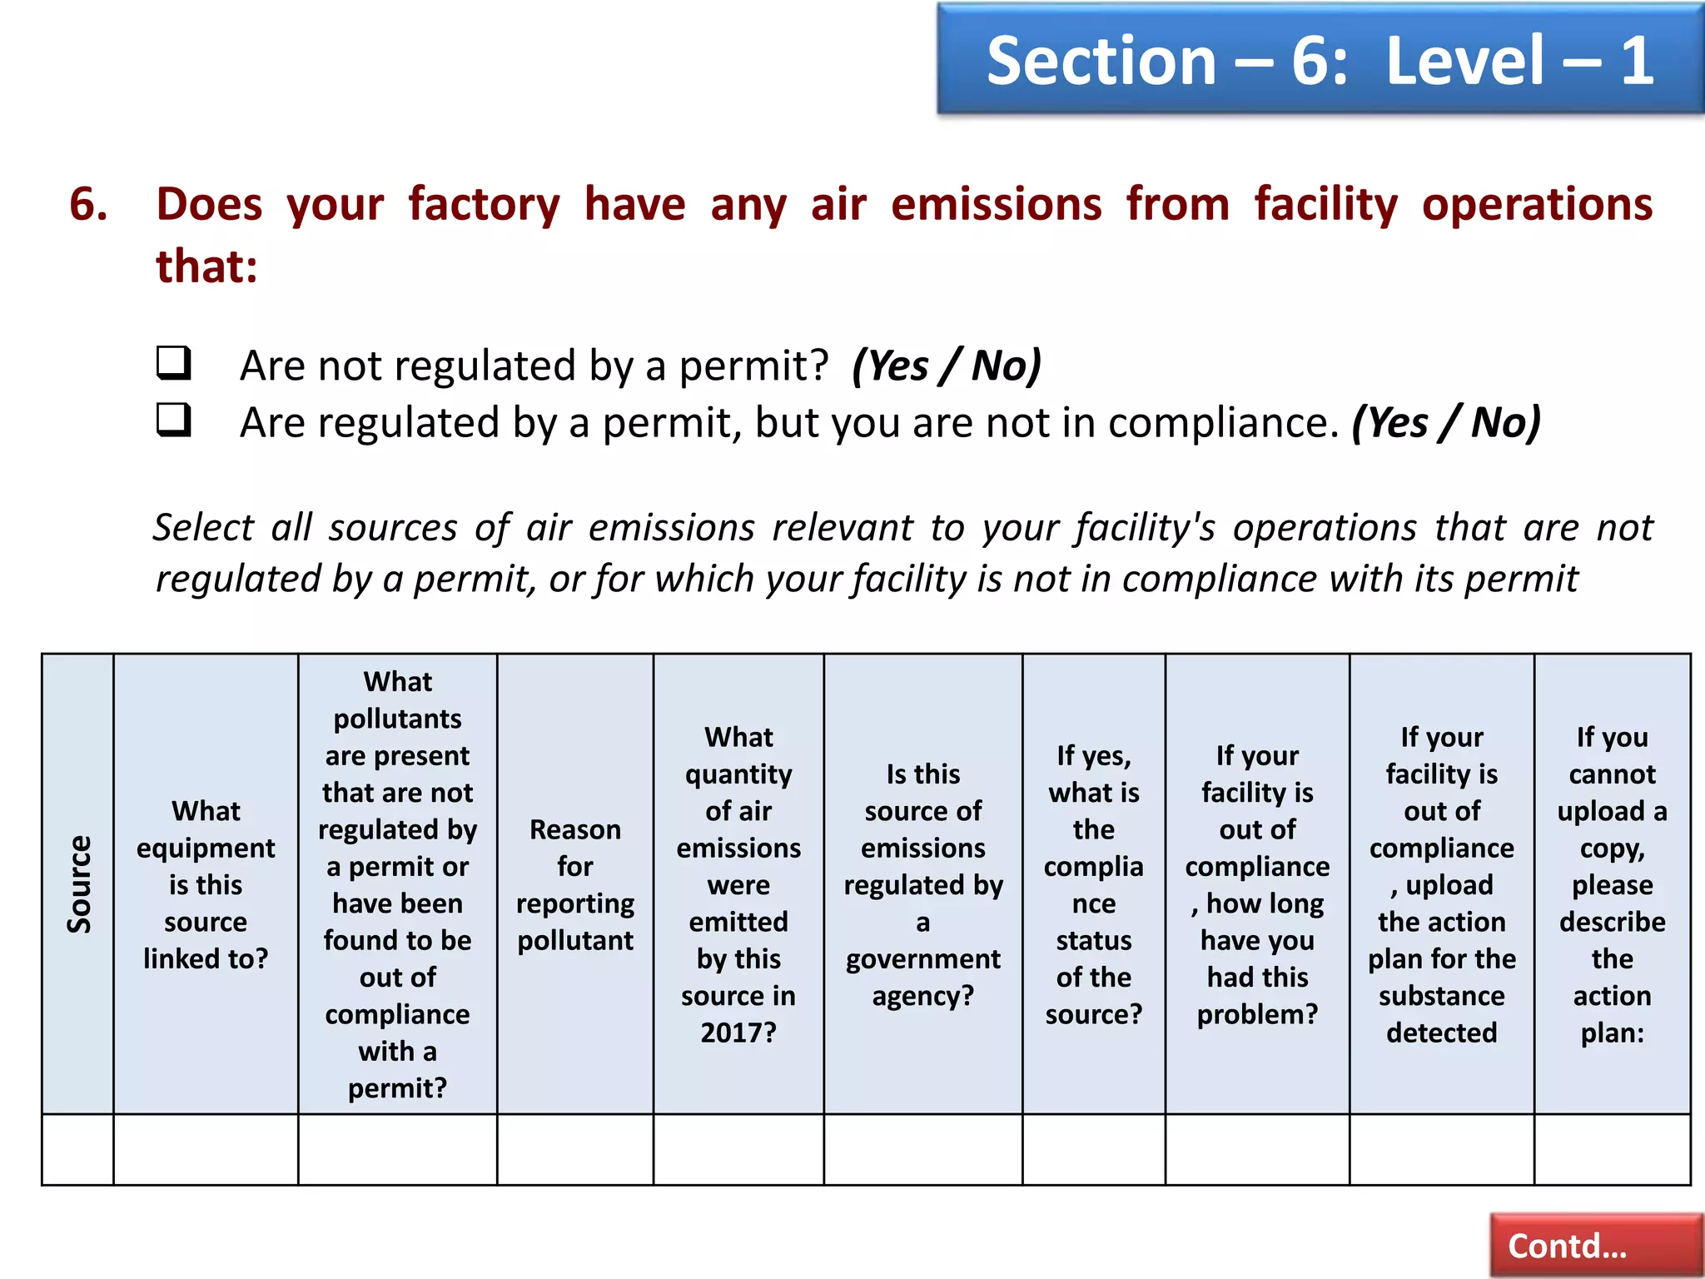Click the '(Yes / No)' after 'not in compliance'
1705x1279 pixels.
point(1447,422)
